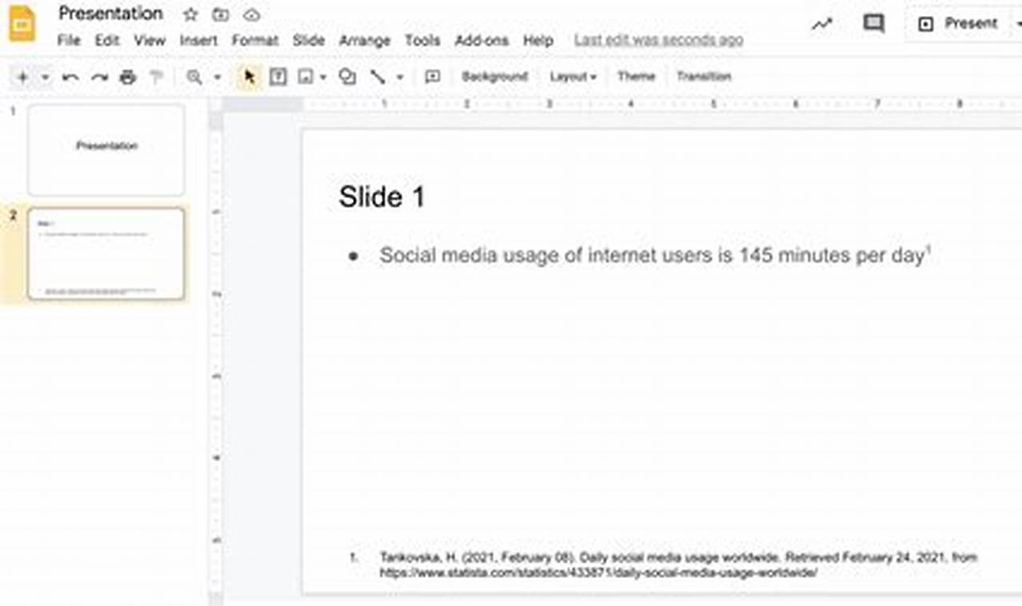Open the Tools menu
Image resolution: width=1022 pixels, height=606 pixels.
click(422, 40)
